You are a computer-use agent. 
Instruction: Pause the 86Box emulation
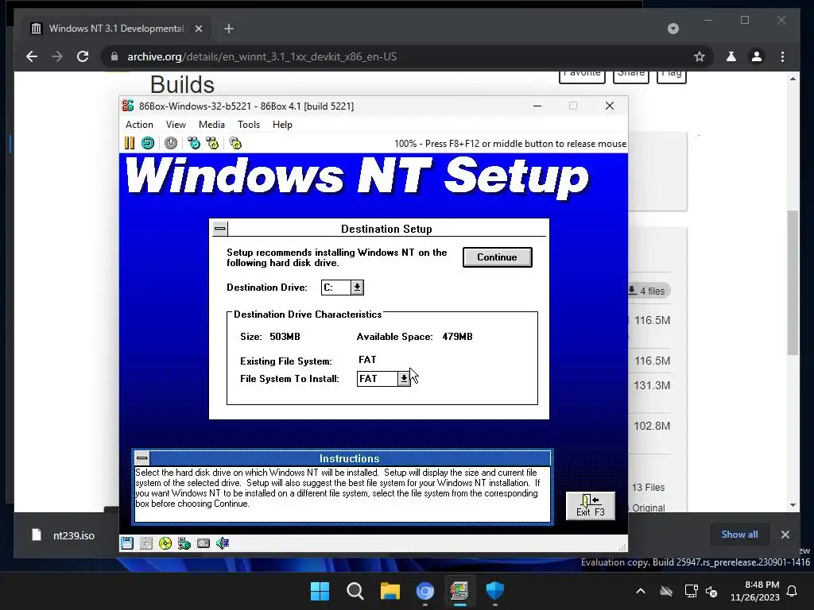(130, 143)
